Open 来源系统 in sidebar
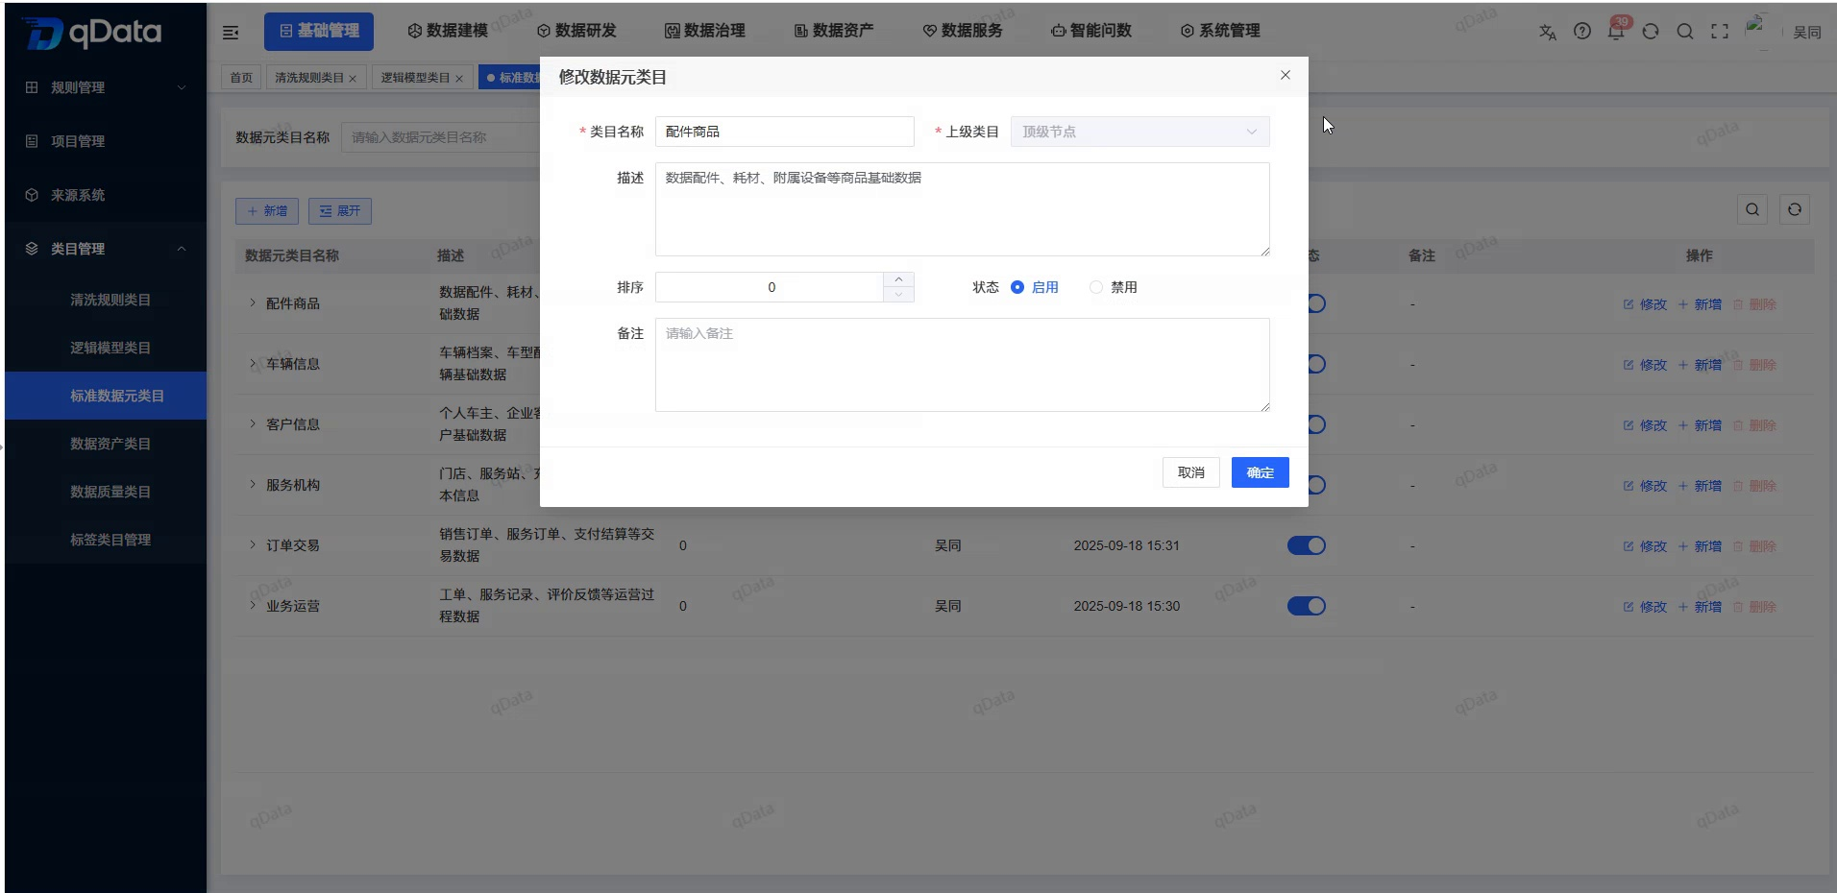1837x893 pixels. pyautogui.click(x=106, y=195)
